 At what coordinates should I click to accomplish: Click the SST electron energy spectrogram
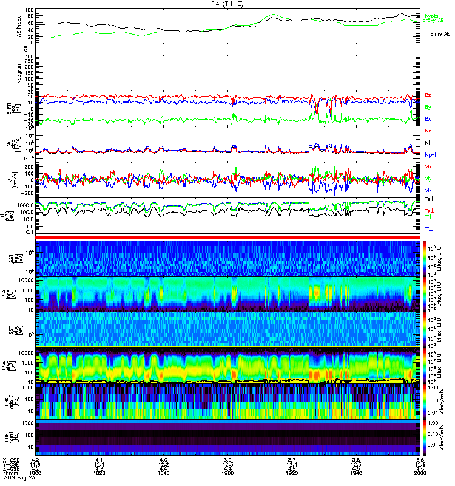tap(227, 329)
